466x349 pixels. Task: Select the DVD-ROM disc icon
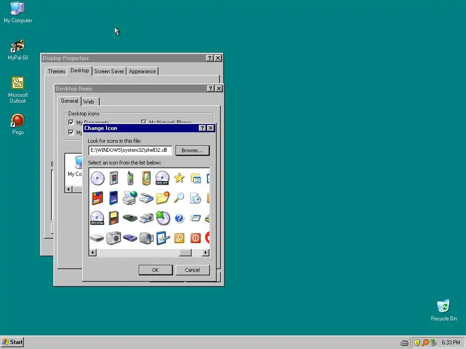pyautogui.click(x=97, y=218)
